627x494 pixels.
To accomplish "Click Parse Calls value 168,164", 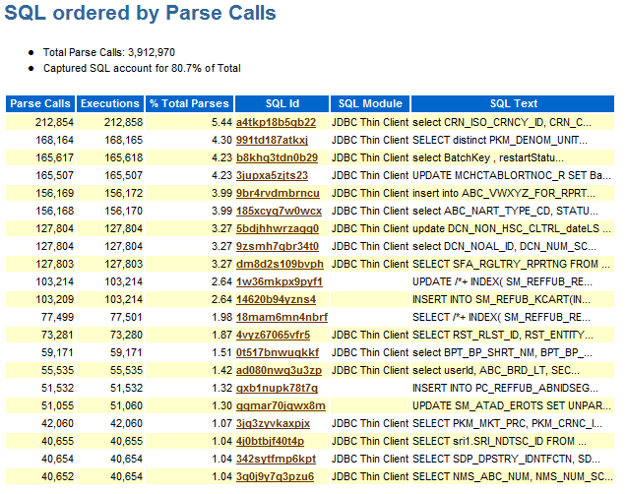I will pos(54,141).
